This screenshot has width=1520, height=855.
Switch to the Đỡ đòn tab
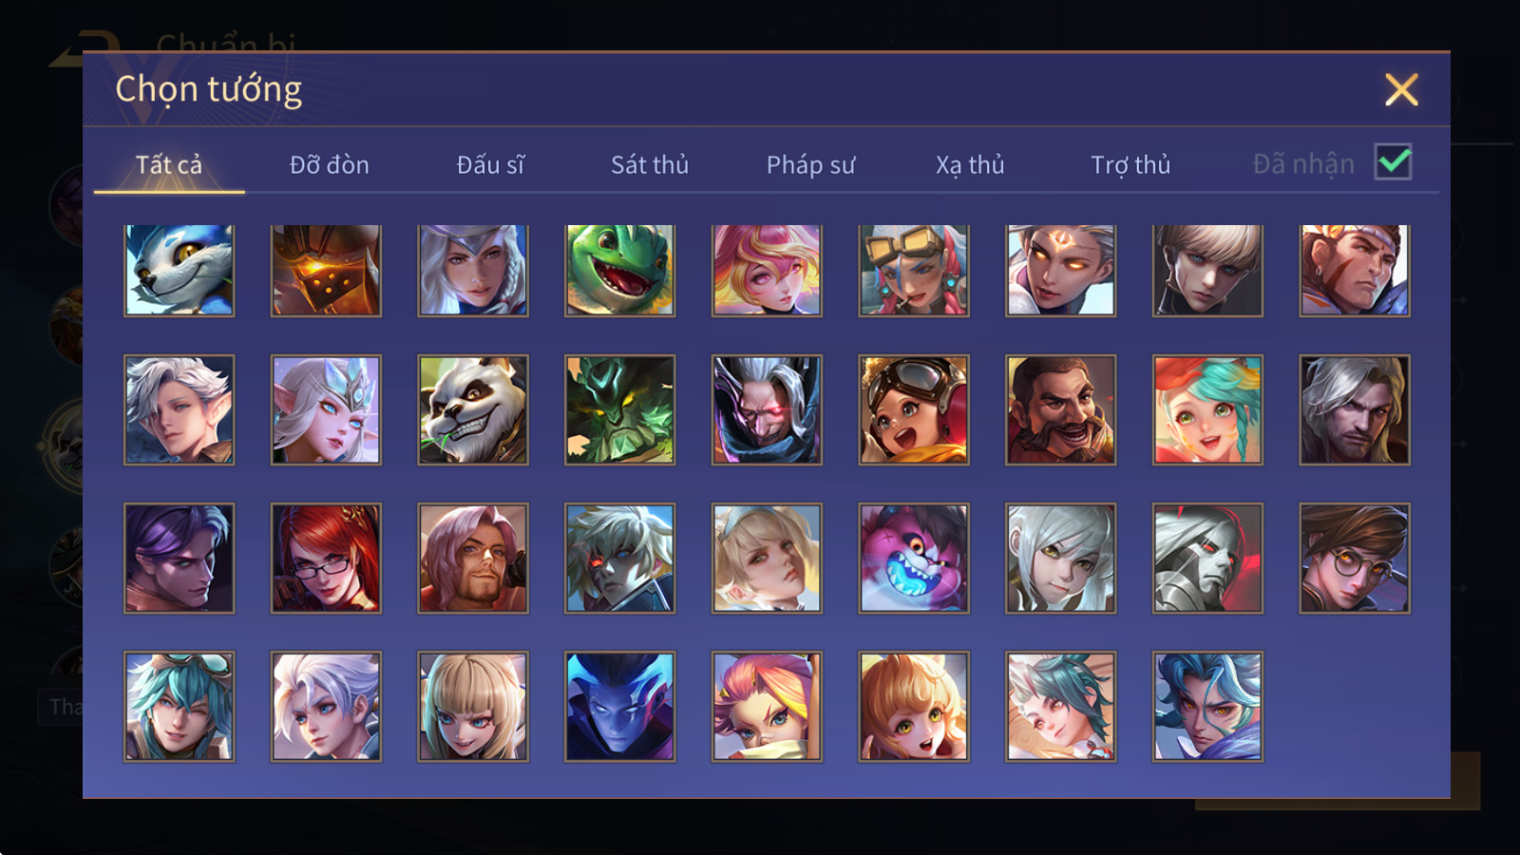tap(329, 165)
